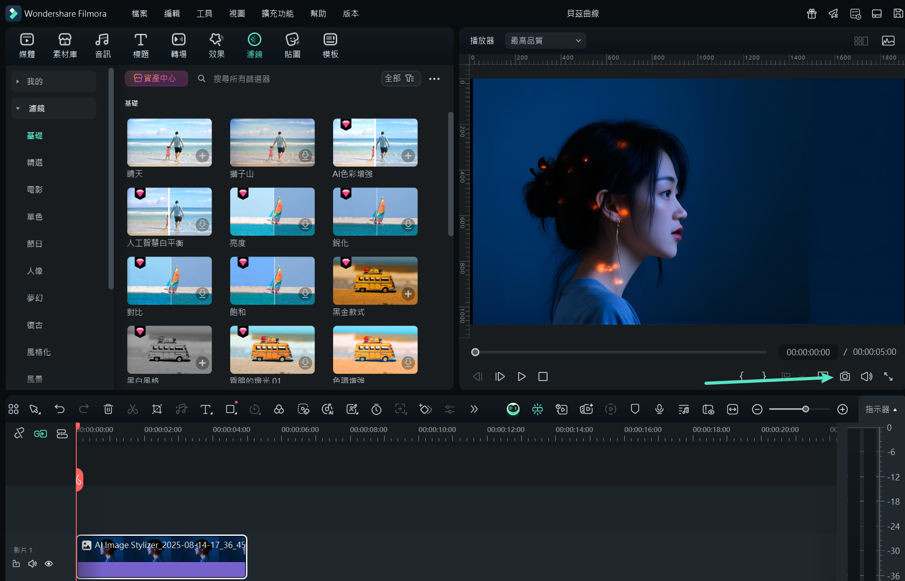Open the 檔案 menu

click(139, 14)
